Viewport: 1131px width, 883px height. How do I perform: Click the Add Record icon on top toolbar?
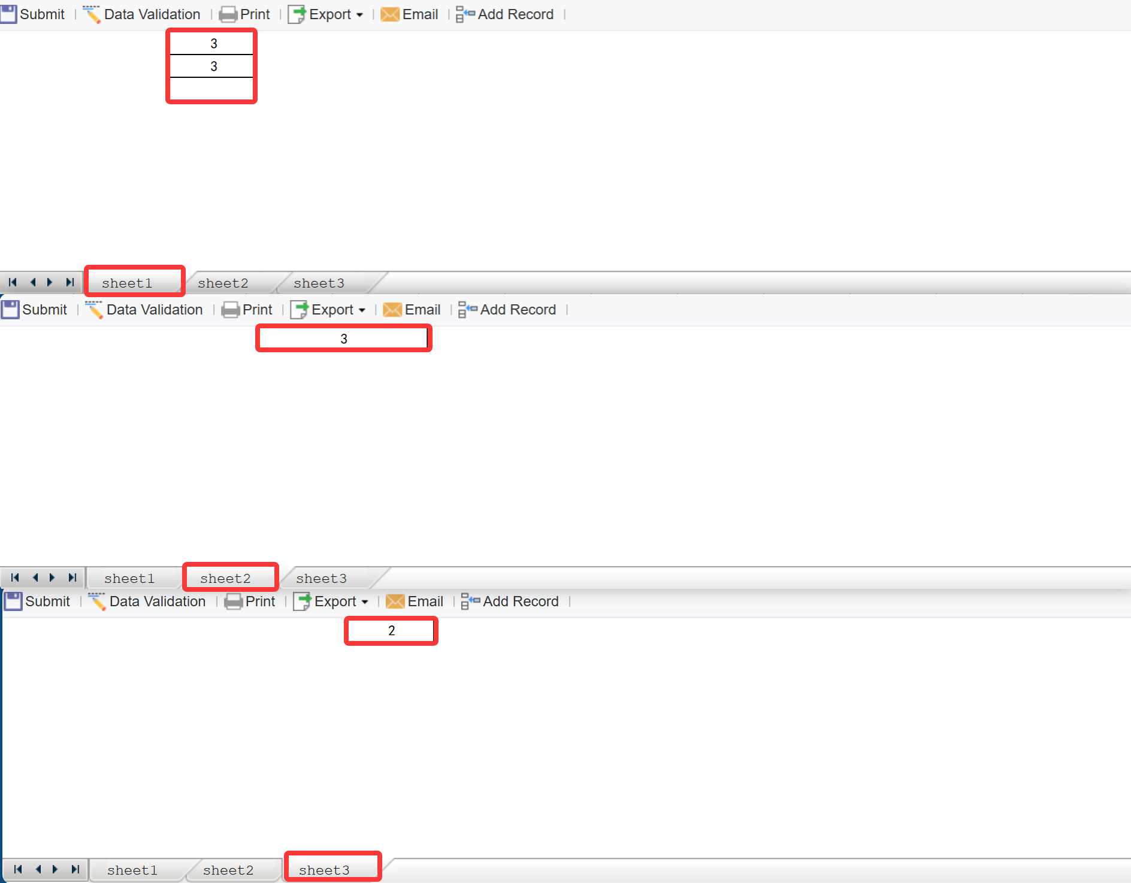462,14
